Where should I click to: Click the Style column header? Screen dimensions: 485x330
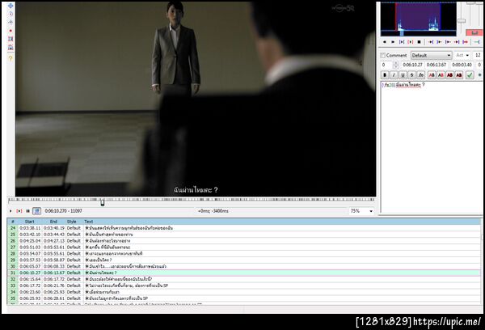tap(71, 222)
